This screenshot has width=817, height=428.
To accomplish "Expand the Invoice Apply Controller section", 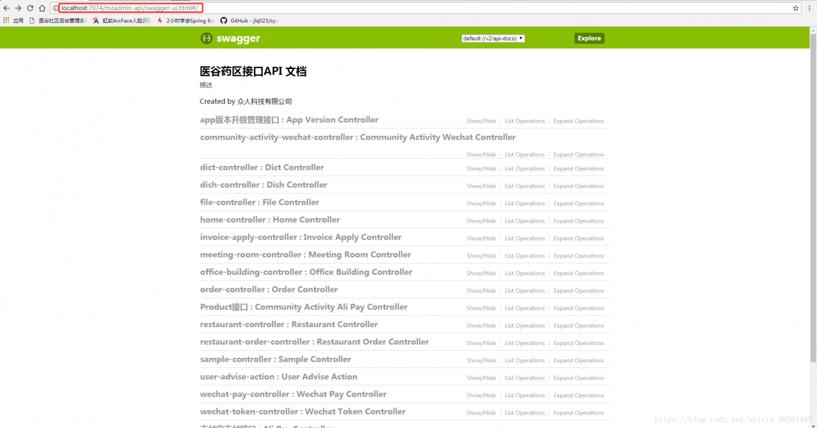I will pyautogui.click(x=301, y=237).
